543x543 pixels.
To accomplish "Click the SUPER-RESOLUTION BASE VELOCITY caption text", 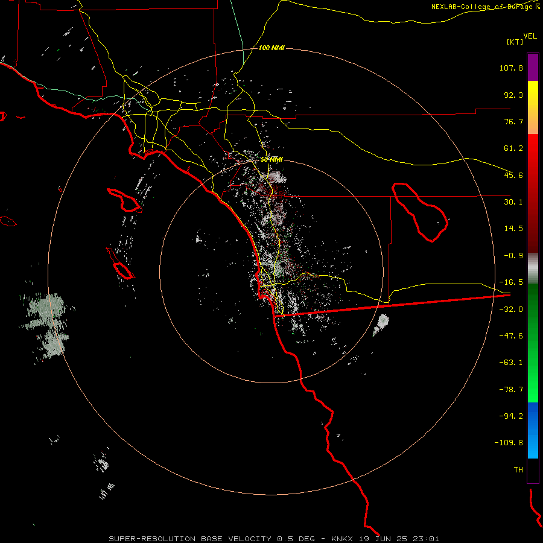I will click(x=273, y=539).
